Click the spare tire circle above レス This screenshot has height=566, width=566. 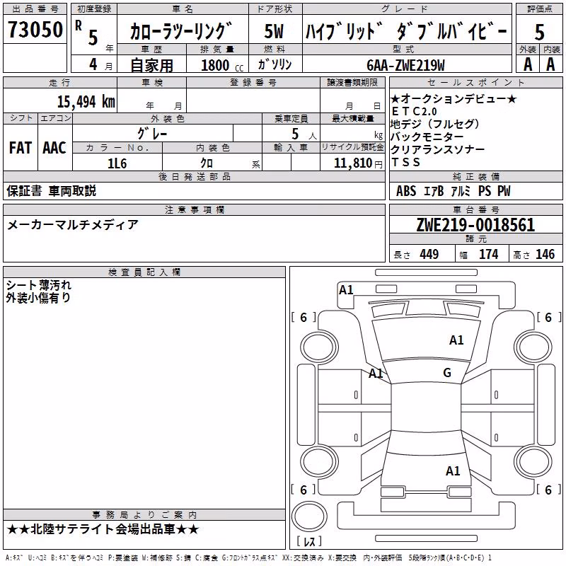coord(309,516)
